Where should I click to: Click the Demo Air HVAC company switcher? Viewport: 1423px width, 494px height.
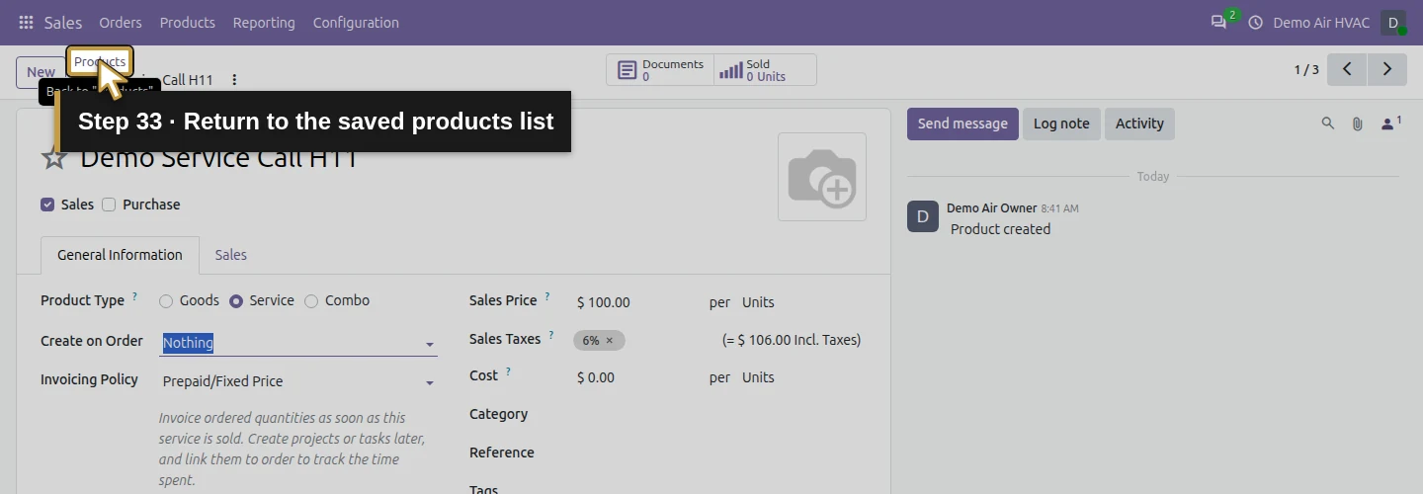[x=1321, y=22]
